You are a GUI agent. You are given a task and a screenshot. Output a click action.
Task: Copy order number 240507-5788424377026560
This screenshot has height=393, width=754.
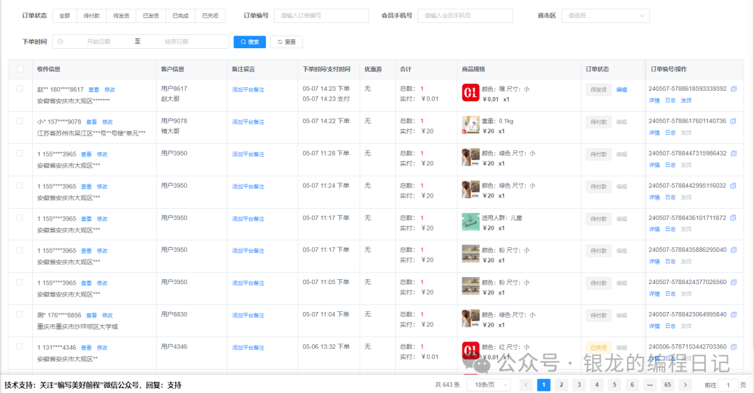733,283
